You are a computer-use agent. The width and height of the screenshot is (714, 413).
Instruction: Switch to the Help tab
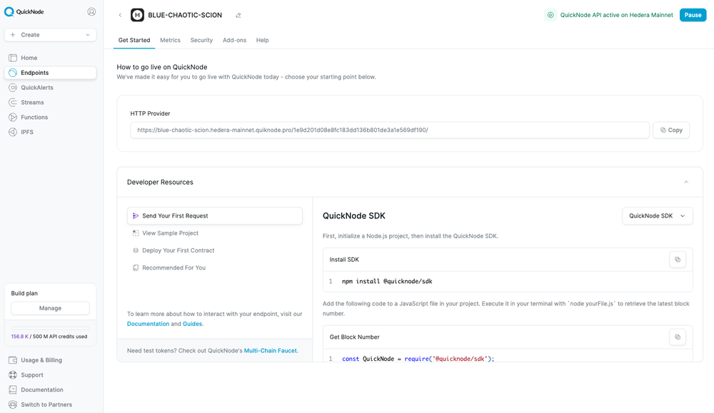[262, 40]
